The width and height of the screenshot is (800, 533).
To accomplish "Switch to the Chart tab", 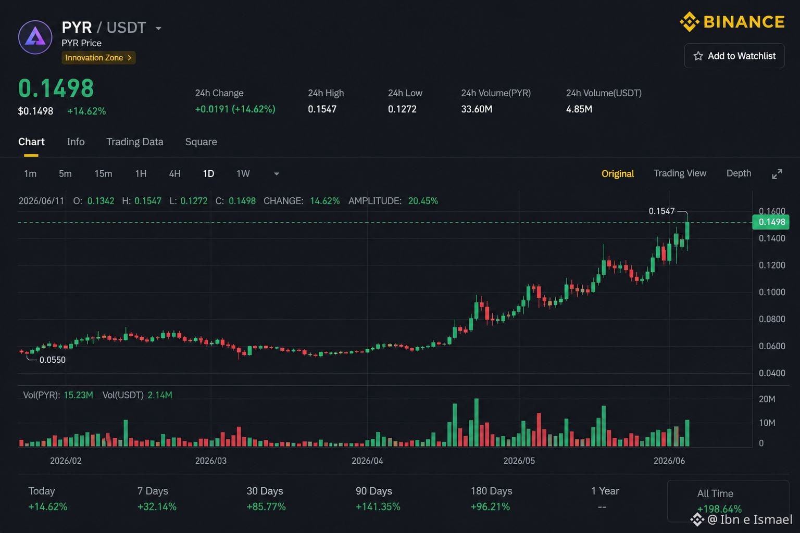I will (x=31, y=142).
